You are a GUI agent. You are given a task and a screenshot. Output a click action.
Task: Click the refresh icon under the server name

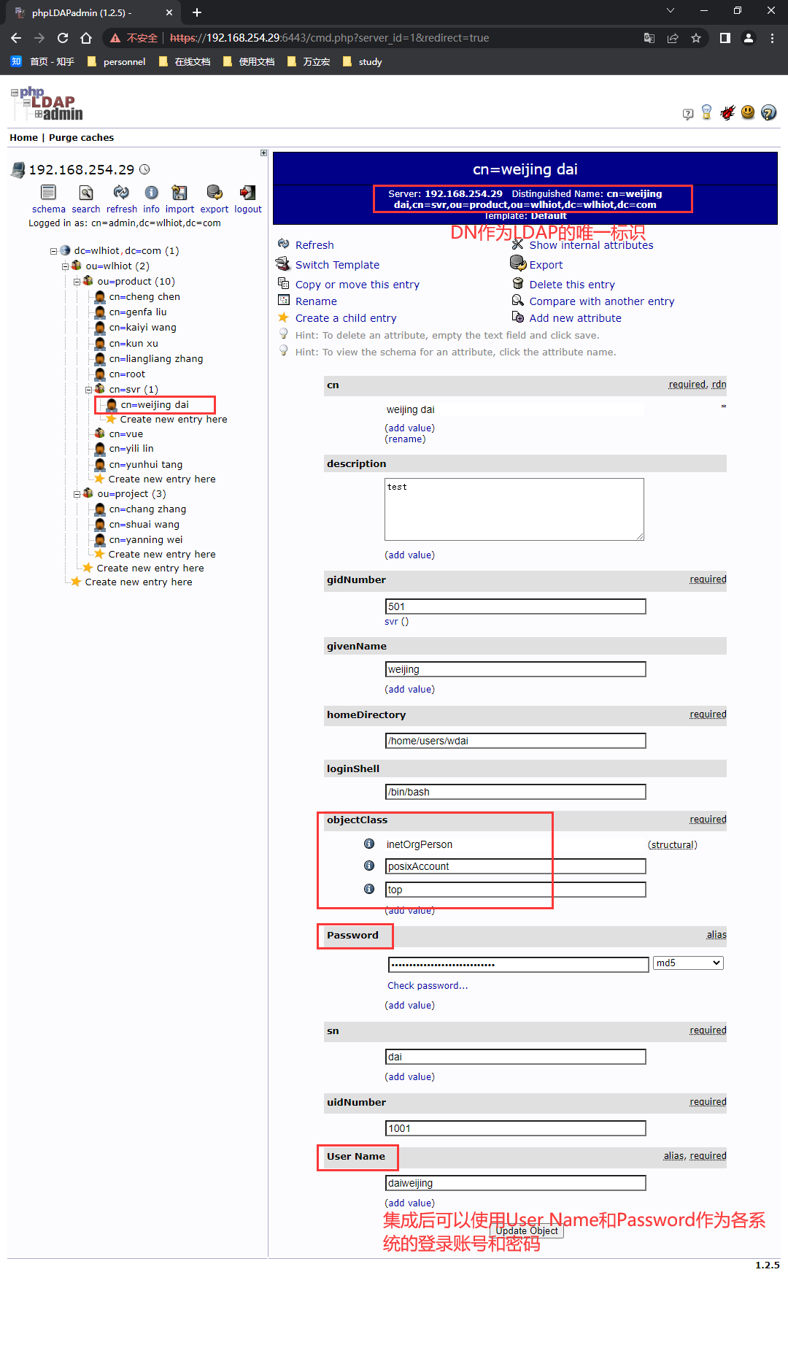click(121, 193)
